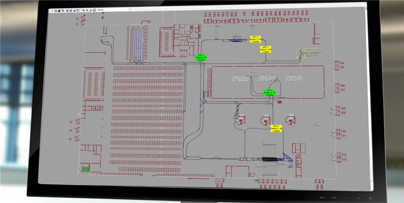Click the zoom out magnifier icon

[x=87, y=10]
